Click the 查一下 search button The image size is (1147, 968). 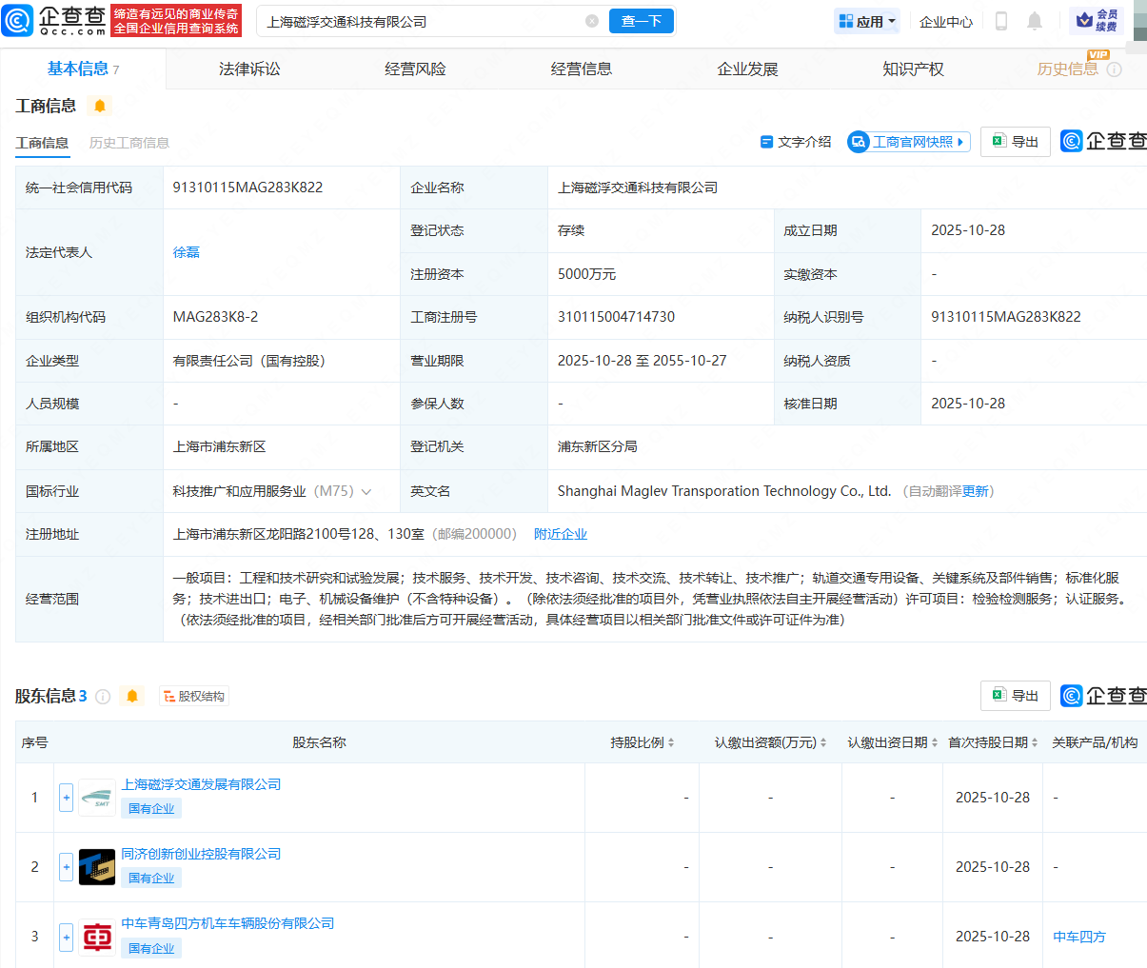tap(641, 20)
